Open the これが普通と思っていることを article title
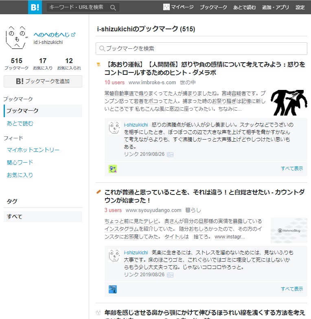Image resolution: width=311 pixels, height=319 pixels. (204, 196)
